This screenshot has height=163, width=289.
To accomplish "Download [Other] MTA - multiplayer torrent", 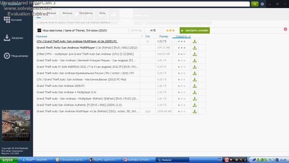I will click(195, 54).
